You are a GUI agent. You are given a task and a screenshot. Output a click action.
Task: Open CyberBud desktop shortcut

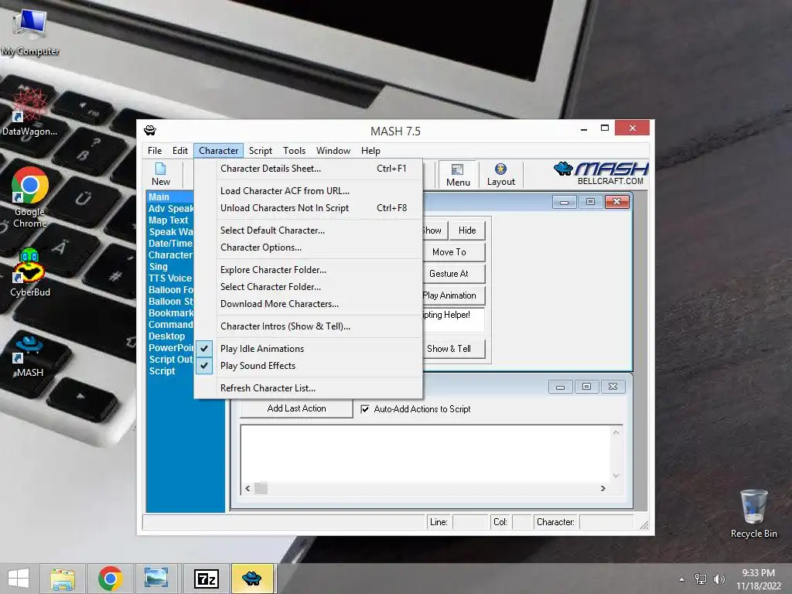[30, 273]
